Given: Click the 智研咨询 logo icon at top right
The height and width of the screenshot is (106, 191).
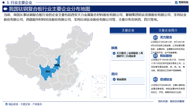Looking at the screenshot, I should tap(176, 3).
